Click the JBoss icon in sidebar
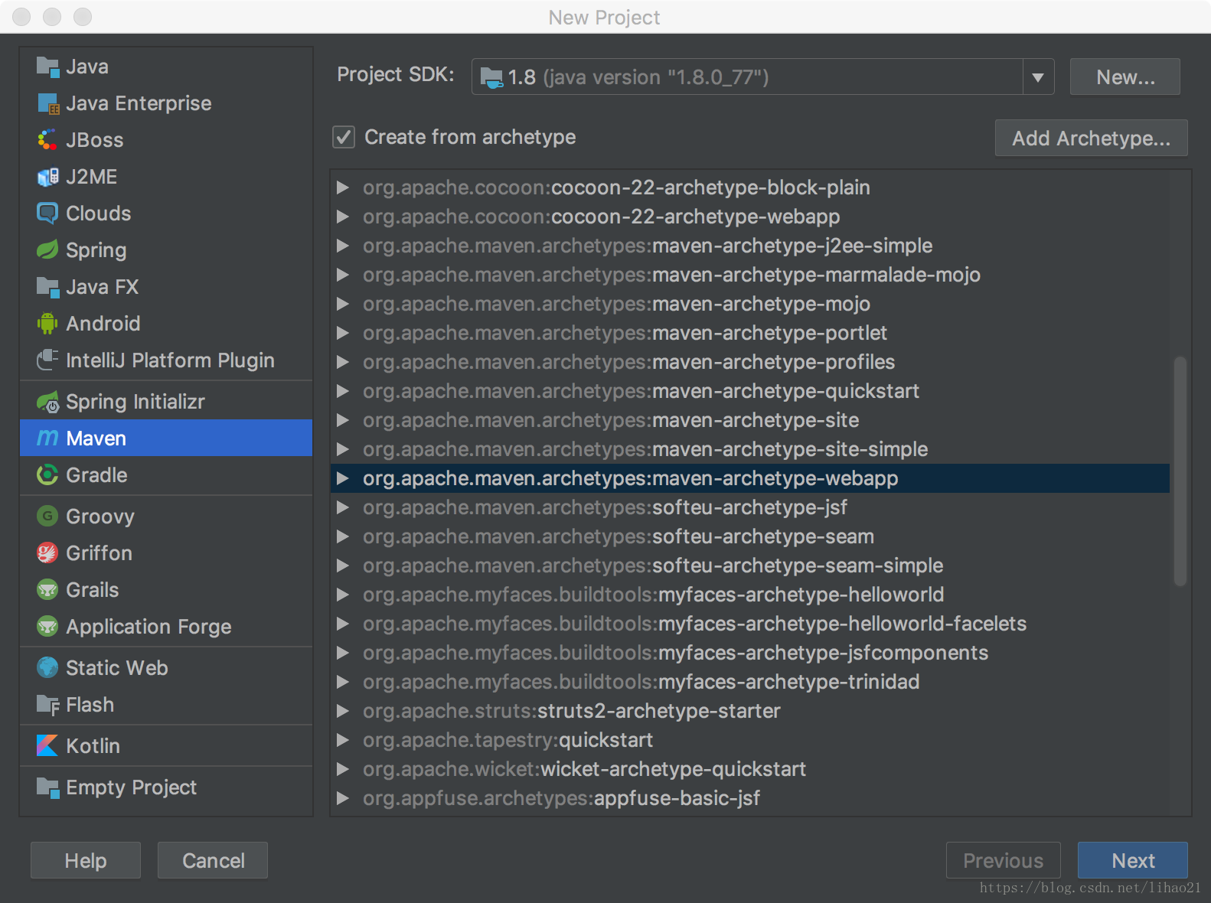Viewport: 1211px width, 903px height. (47, 140)
